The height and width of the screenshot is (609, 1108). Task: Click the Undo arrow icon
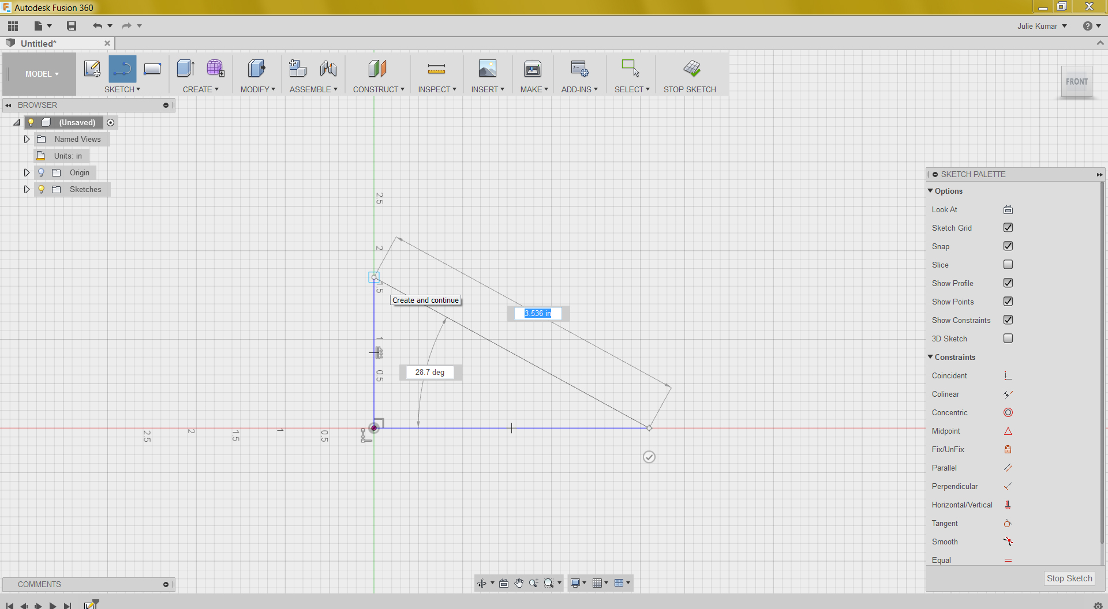(98, 26)
